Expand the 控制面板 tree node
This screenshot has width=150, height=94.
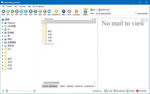point(2,42)
